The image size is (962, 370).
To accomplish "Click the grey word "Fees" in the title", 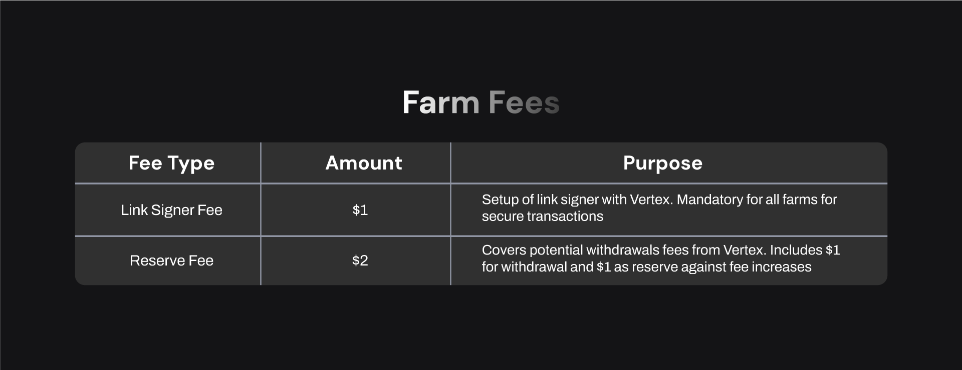I will [524, 102].
